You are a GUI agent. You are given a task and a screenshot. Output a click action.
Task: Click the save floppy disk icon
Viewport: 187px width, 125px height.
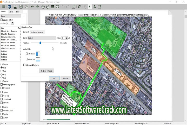[x=21, y=7]
